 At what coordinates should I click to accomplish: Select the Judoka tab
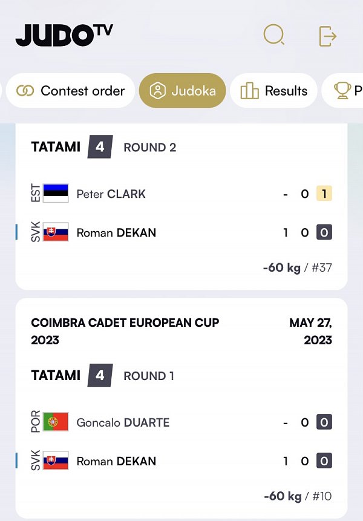[182, 91]
